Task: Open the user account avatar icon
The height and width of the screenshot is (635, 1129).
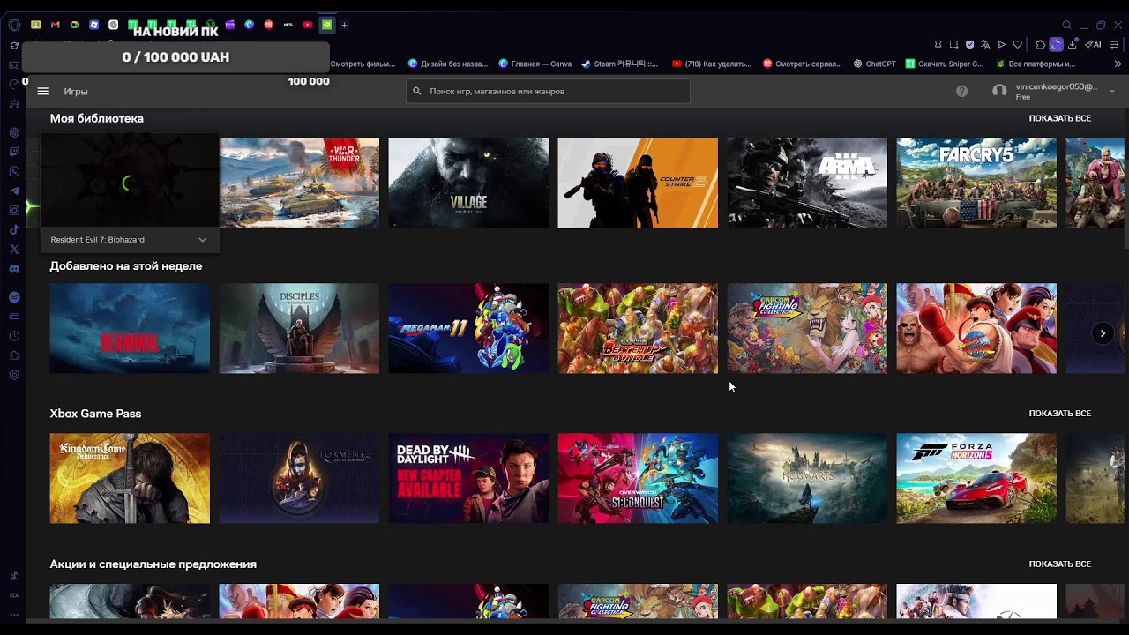Action: (x=999, y=91)
